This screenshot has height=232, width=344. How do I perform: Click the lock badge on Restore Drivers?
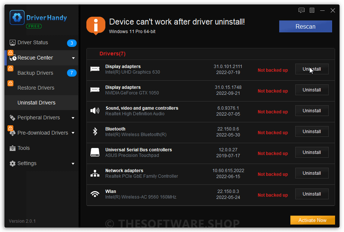click(x=10, y=83)
